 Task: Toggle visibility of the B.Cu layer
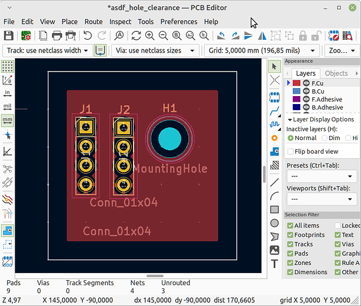[x=306, y=91]
